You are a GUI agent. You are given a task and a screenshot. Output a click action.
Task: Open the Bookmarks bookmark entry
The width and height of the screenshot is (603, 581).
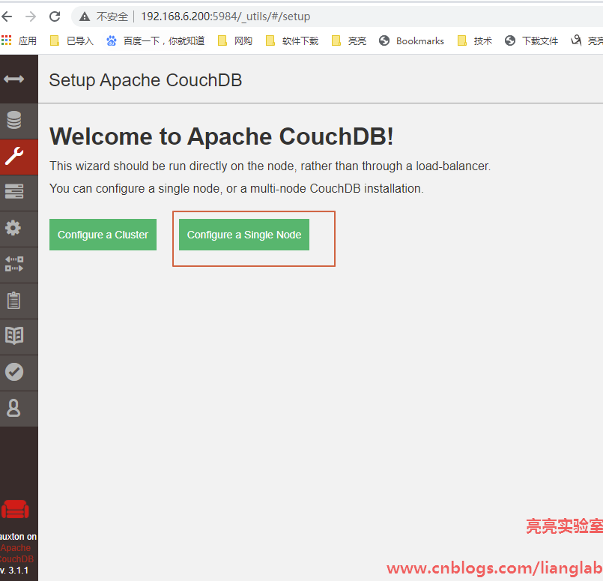411,40
